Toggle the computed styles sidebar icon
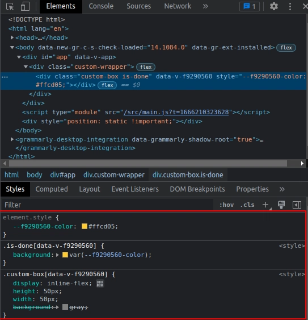The width and height of the screenshot is (308, 320). pos(297,205)
